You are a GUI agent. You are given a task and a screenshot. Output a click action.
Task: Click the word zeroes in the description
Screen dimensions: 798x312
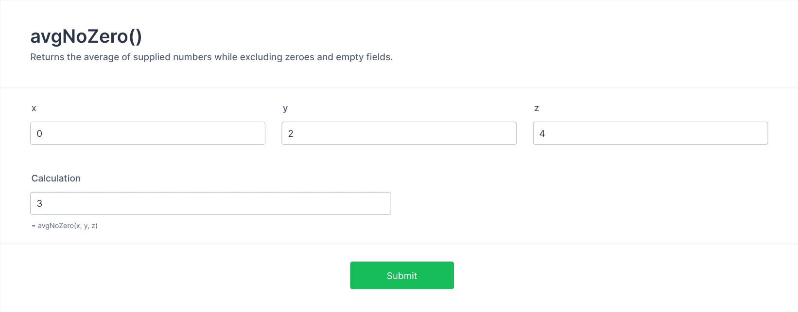[x=299, y=57]
